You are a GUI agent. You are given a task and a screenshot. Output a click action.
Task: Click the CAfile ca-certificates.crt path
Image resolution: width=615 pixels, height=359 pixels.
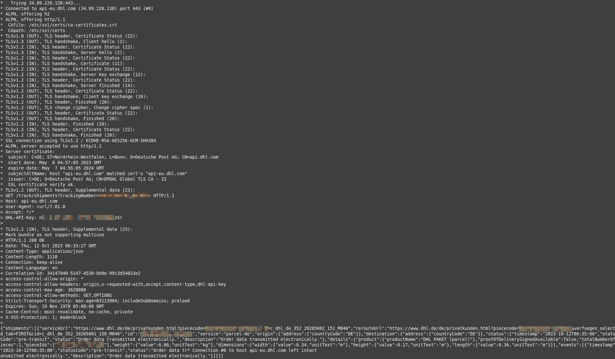[x=73, y=25]
